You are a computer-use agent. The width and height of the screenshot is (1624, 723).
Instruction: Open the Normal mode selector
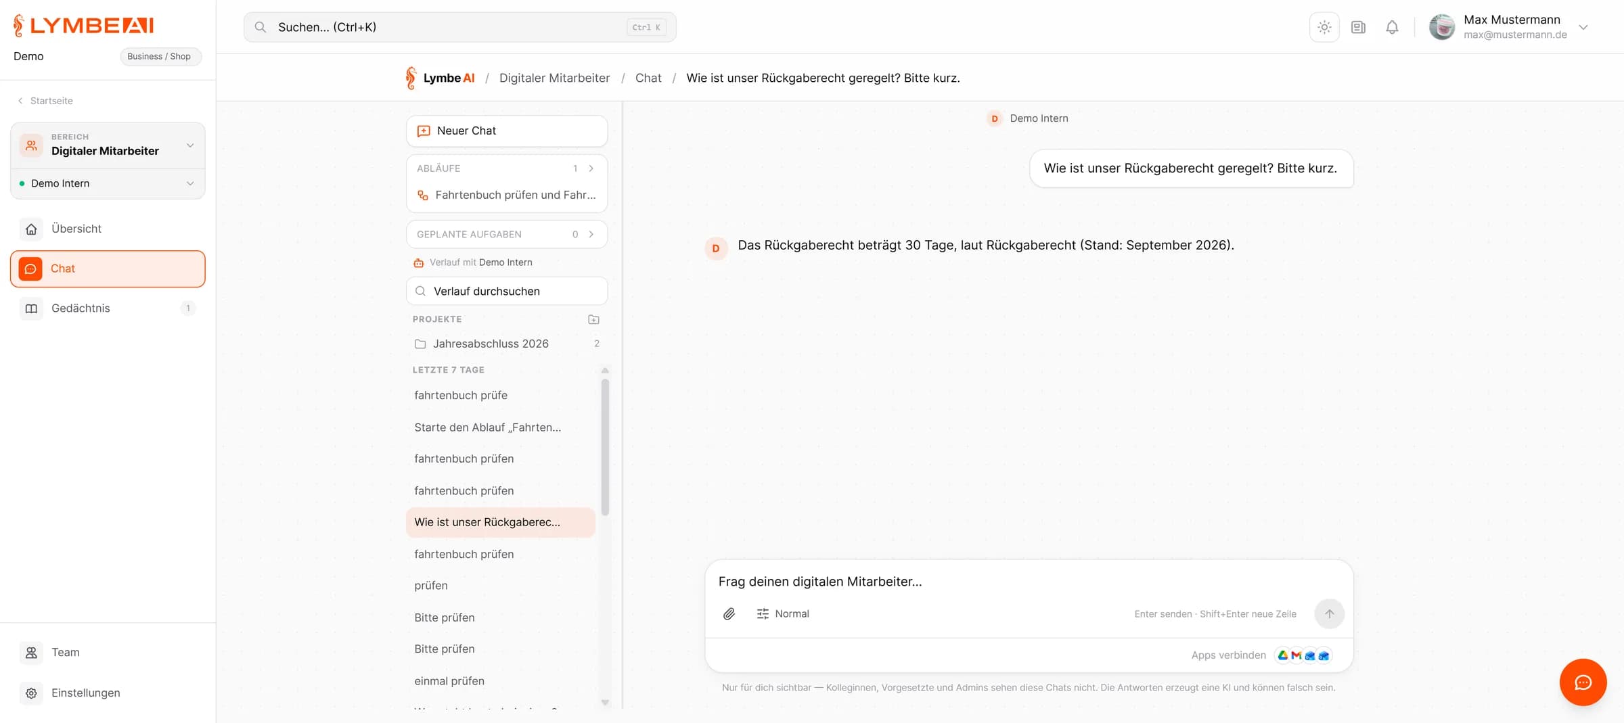pos(783,614)
